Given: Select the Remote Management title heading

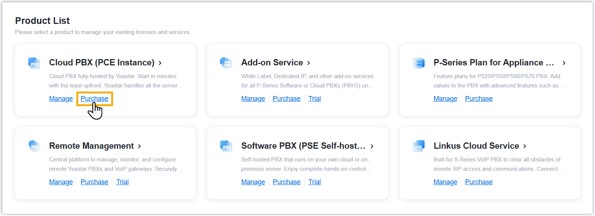Looking at the screenshot, I should (x=91, y=146).
